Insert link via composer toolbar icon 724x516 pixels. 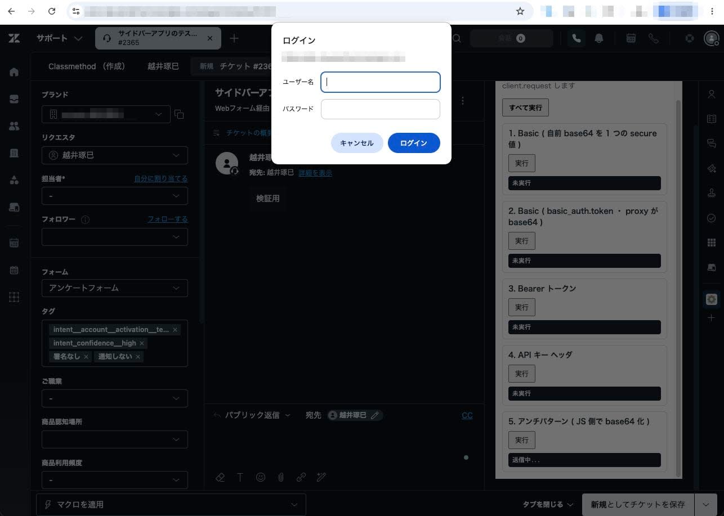click(x=301, y=477)
